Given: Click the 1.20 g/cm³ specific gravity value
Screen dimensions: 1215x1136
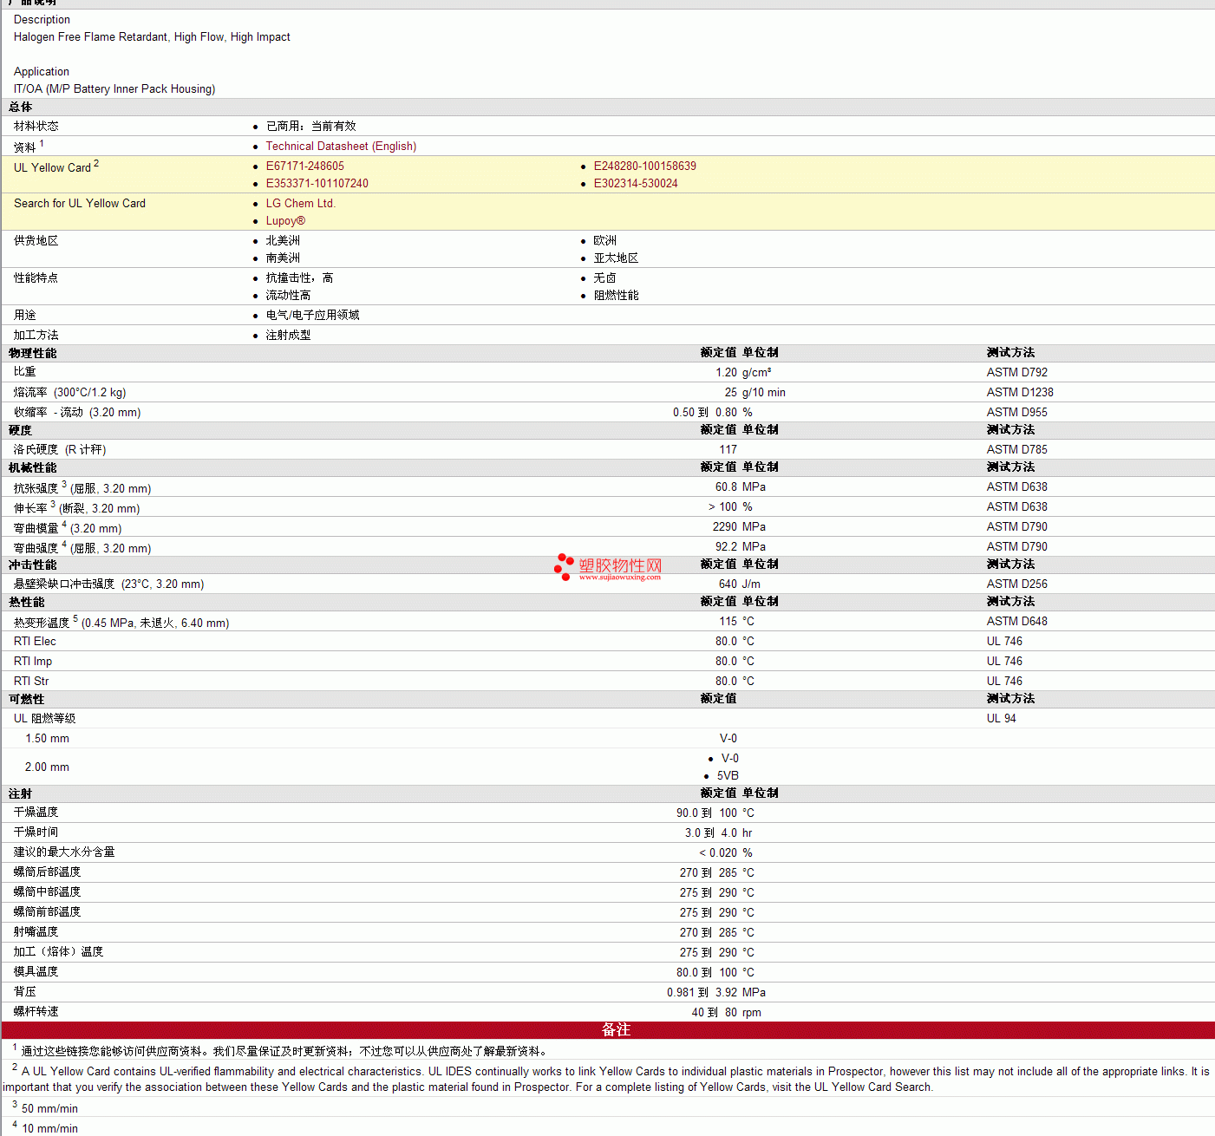Looking at the screenshot, I should click(743, 373).
